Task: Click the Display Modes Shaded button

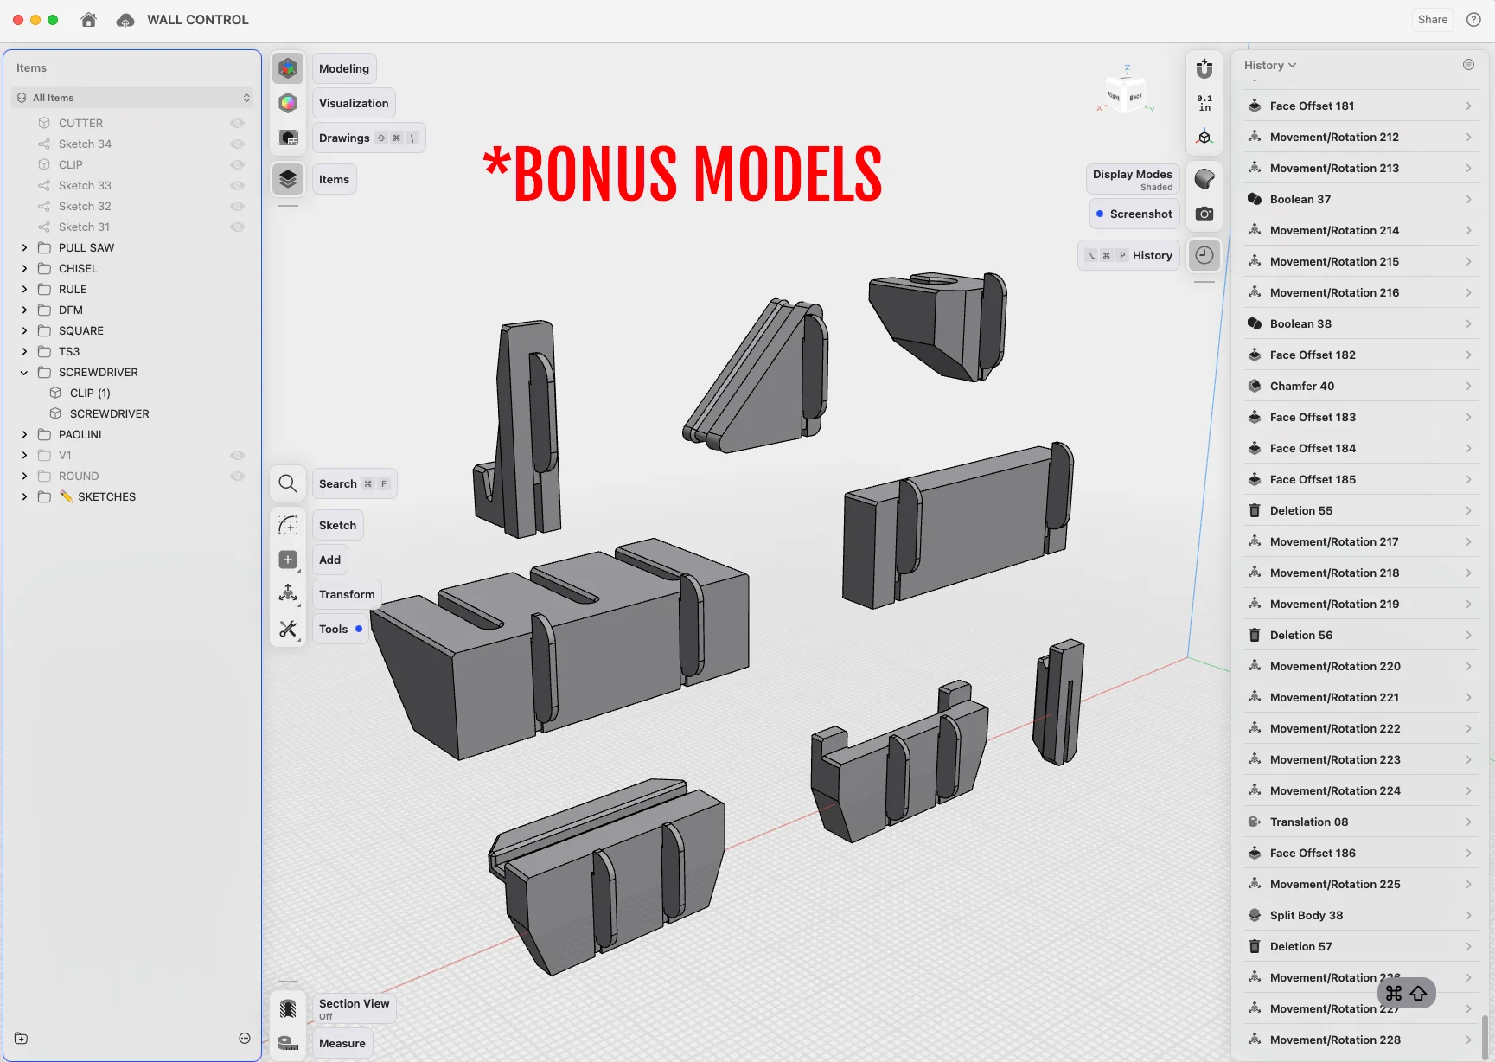Action: [x=1133, y=179]
